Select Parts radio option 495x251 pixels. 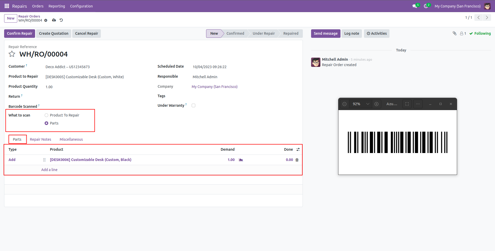(x=46, y=123)
